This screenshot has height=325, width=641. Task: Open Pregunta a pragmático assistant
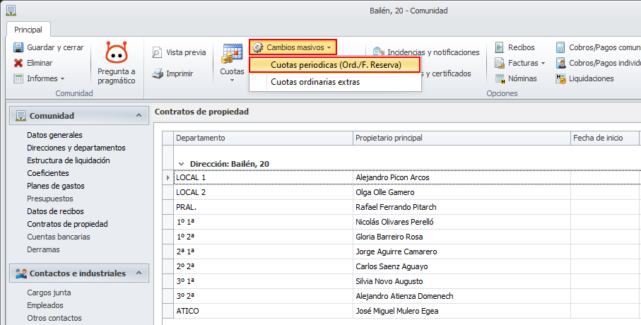tap(116, 63)
